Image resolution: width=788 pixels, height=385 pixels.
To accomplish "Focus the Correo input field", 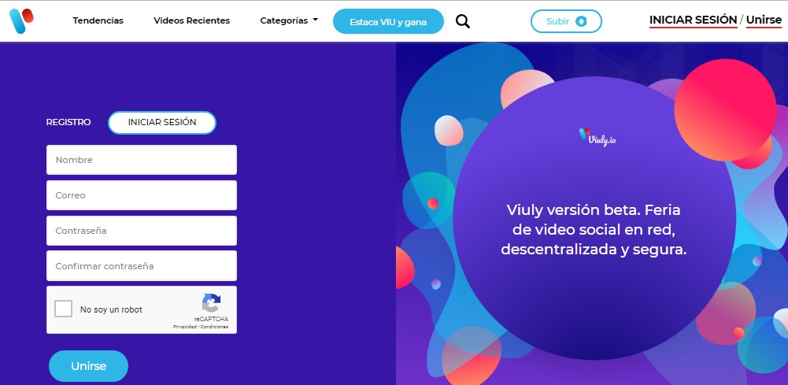I will point(141,195).
